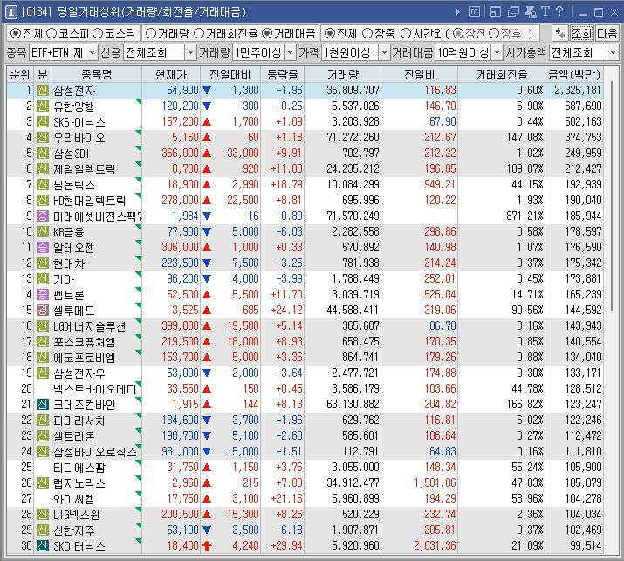Image resolution: width=624 pixels, height=561 pixels.
Task: Click the 증 badge in 펩트론 row
Action: coord(43,294)
